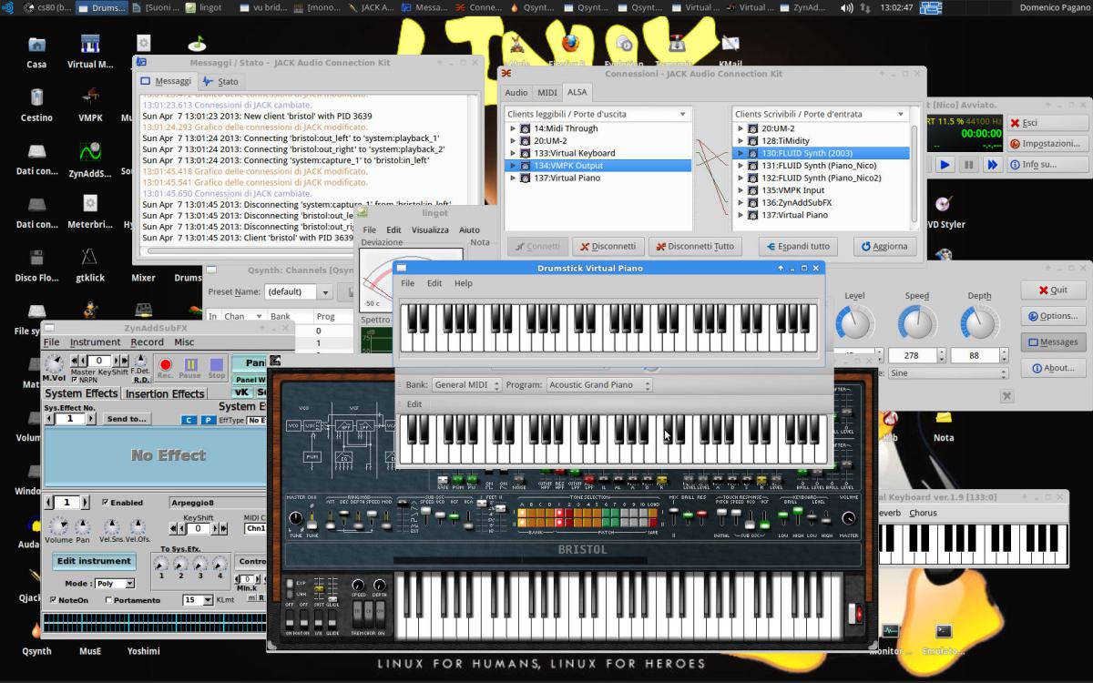Toggle the NoteOn checkbox in ZynAddSubFX

(52, 600)
